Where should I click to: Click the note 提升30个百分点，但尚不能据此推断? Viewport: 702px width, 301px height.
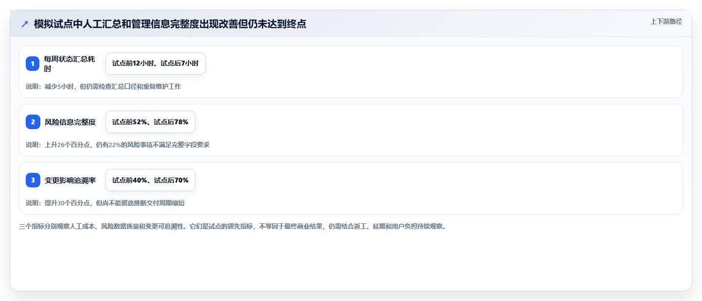(x=105, y=203)
